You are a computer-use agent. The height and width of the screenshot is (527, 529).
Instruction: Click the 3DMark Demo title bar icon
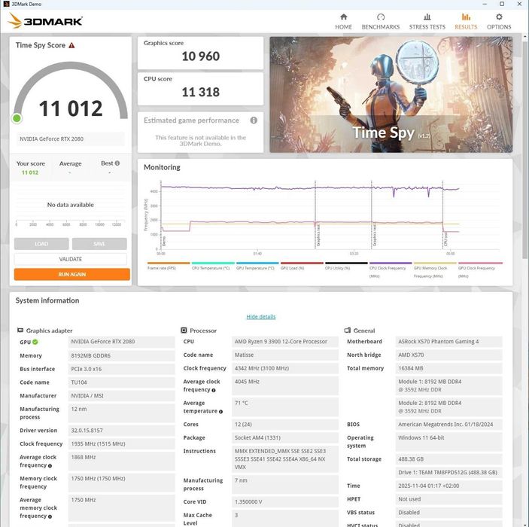(6, 4)
